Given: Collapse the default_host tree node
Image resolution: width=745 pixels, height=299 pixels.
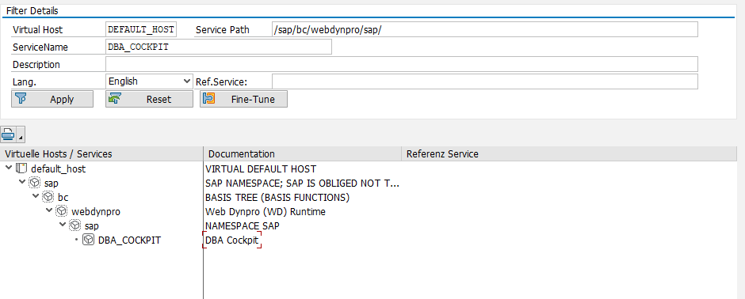Looking at the screenshot, I should pyautogui.click(x=9, y=168).
